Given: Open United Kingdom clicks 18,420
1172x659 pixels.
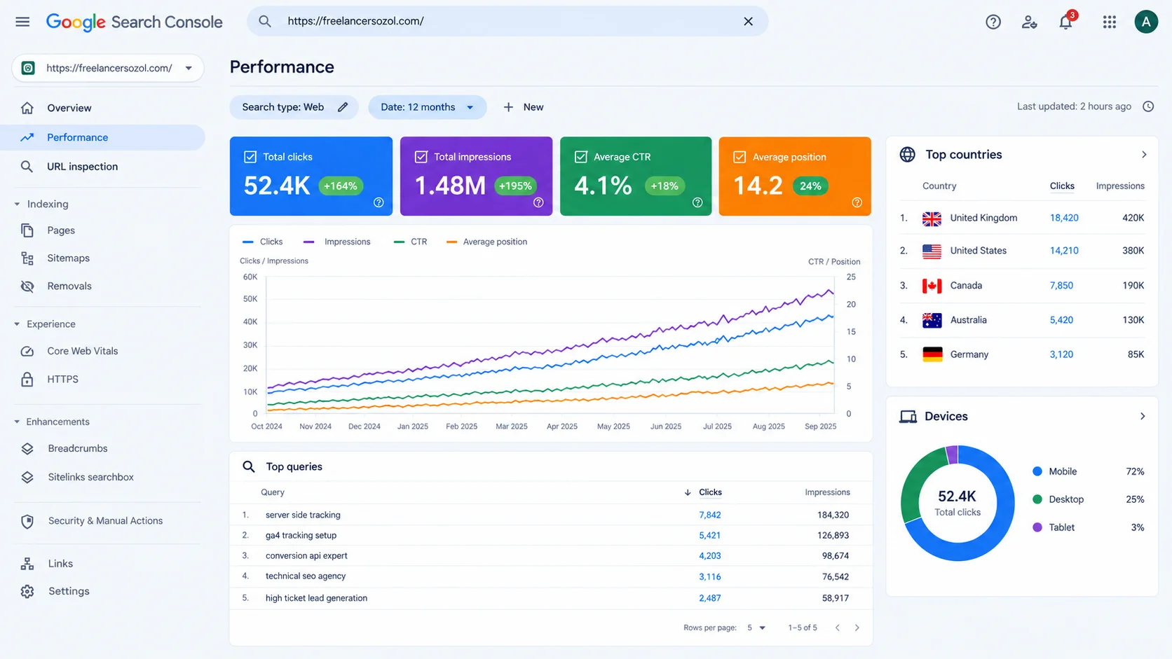Looking at the screenshot, I should tap(1063, 218).
